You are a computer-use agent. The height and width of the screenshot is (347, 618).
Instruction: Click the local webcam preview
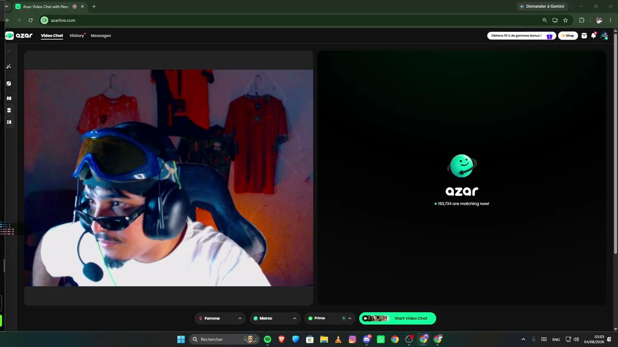point(169,178)
